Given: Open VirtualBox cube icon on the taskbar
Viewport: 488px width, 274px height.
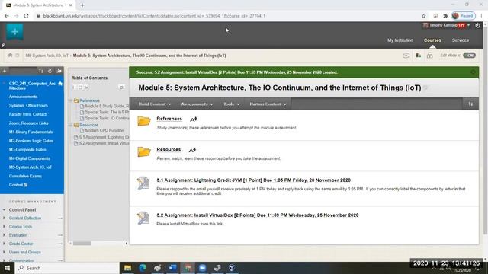Looking at the screenshot, I should [232, 268].
